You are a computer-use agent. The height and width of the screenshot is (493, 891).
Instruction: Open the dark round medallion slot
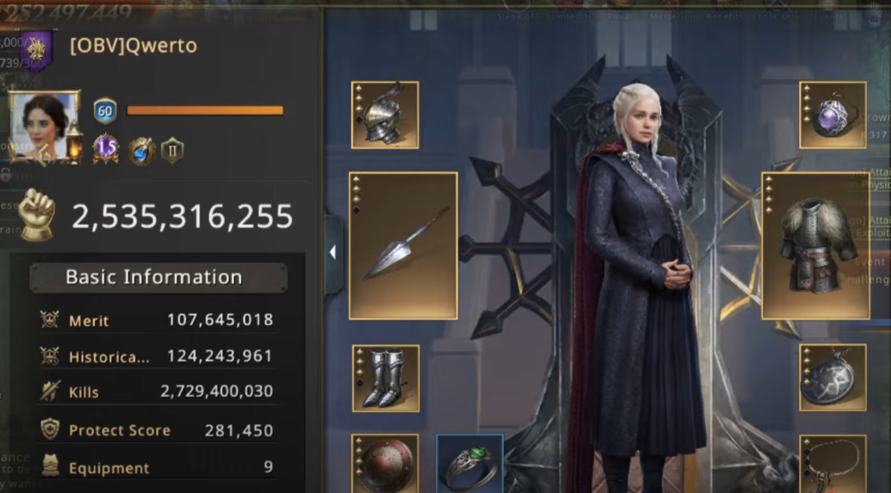(832, 377)
